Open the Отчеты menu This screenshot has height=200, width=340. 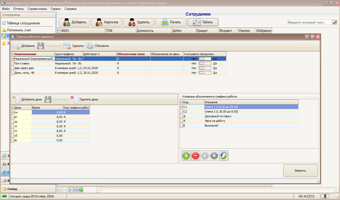18,9
